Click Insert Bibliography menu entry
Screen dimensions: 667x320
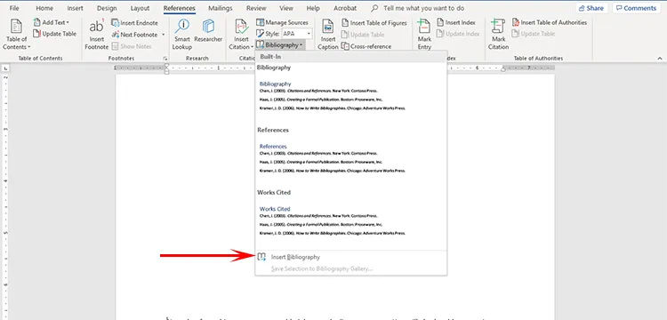click(351, 257)
